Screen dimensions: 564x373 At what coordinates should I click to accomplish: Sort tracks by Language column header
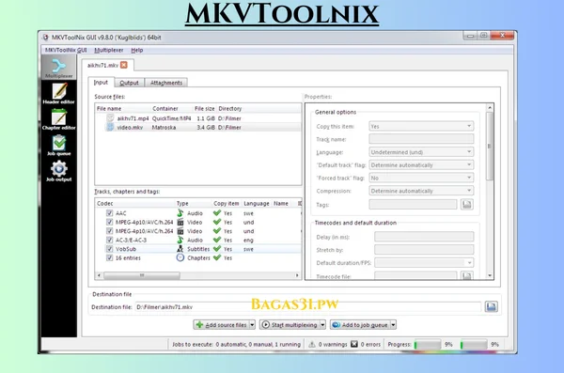pyautogui.click(x=257, y=203)
